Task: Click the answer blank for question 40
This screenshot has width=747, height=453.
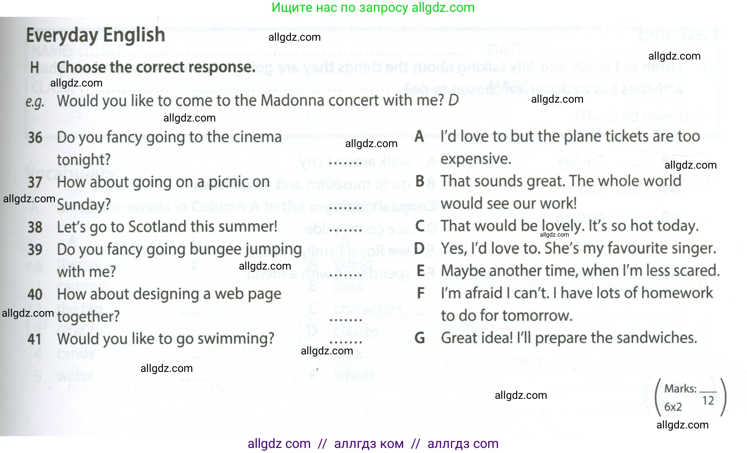Action: [345, 320]
